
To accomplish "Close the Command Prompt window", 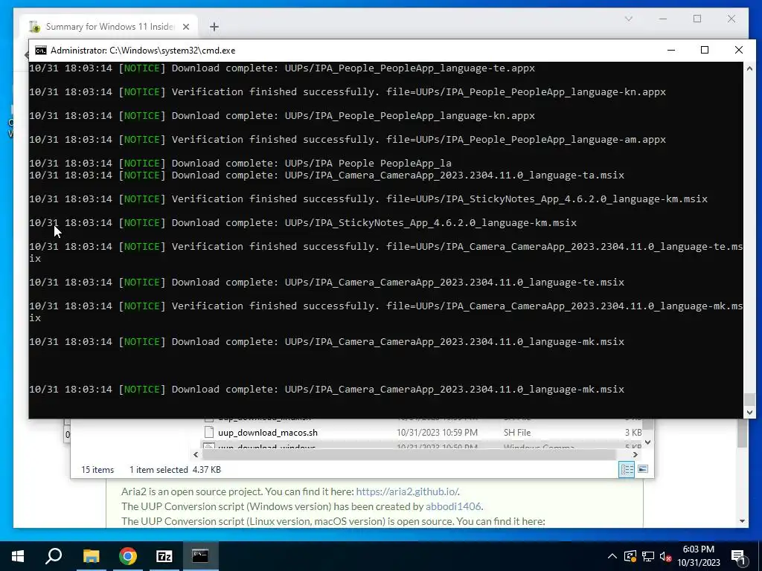I will [739, 50].
